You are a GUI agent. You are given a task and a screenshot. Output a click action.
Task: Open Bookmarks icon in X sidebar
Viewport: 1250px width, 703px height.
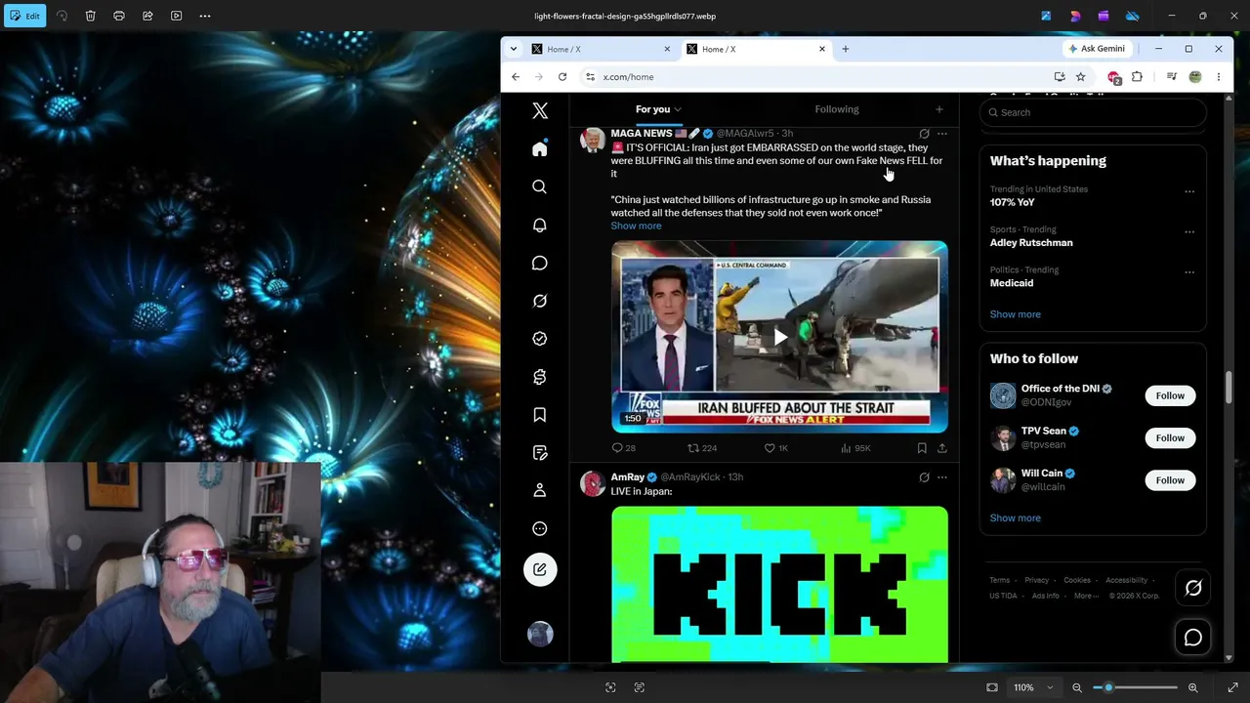click(540, 415)
